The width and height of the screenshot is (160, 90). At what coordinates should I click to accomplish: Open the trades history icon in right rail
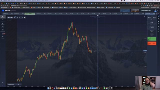[158, 16]
